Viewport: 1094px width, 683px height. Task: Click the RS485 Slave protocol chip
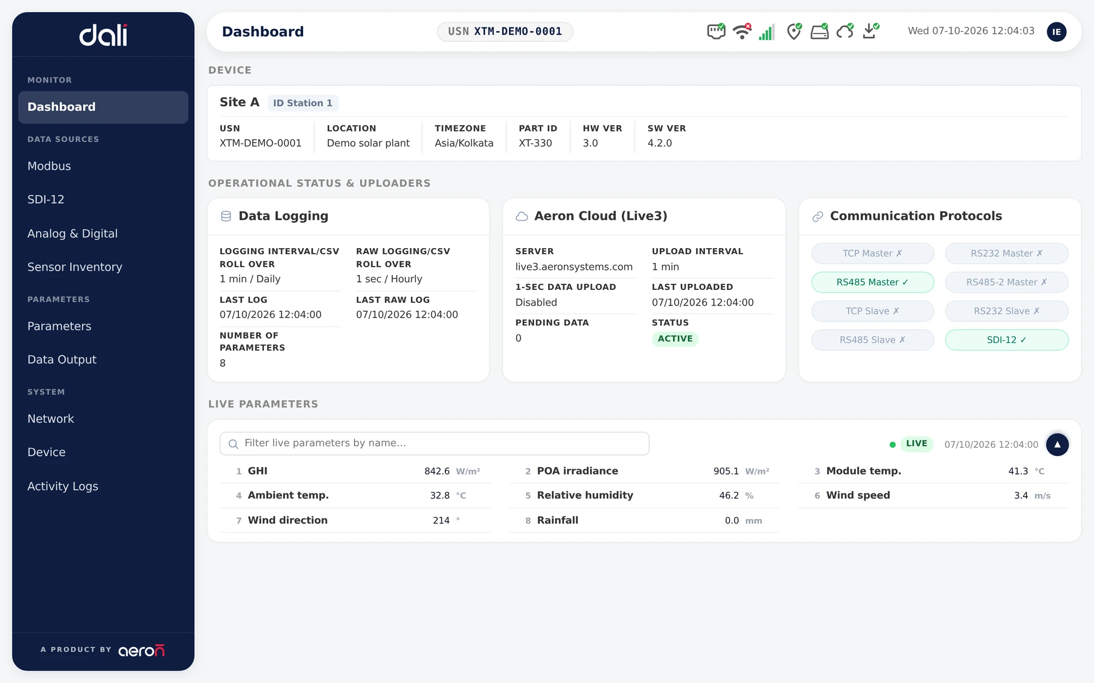[872, 340]
